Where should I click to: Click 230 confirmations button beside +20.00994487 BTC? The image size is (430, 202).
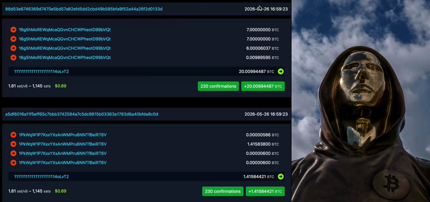(x=218, y=86)
